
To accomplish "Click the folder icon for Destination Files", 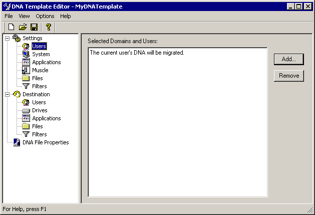I will tap(26, 126).
